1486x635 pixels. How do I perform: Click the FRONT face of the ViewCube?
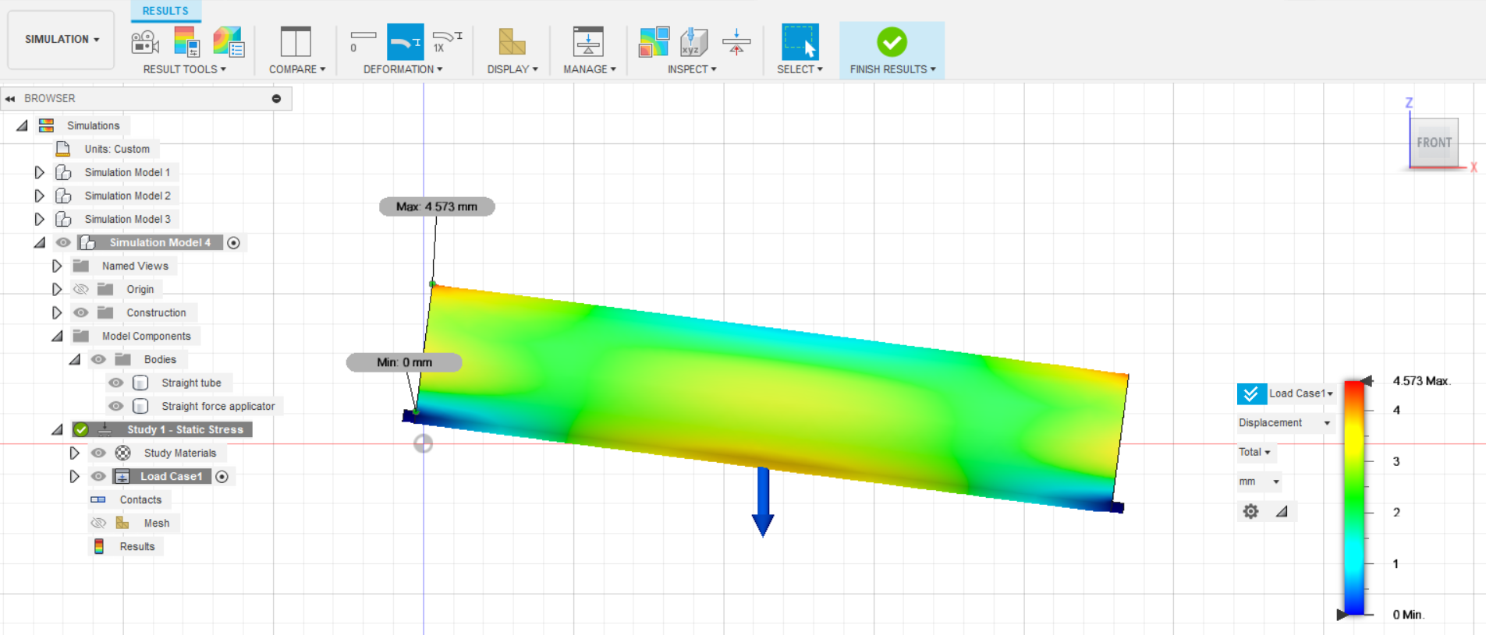1434,143
